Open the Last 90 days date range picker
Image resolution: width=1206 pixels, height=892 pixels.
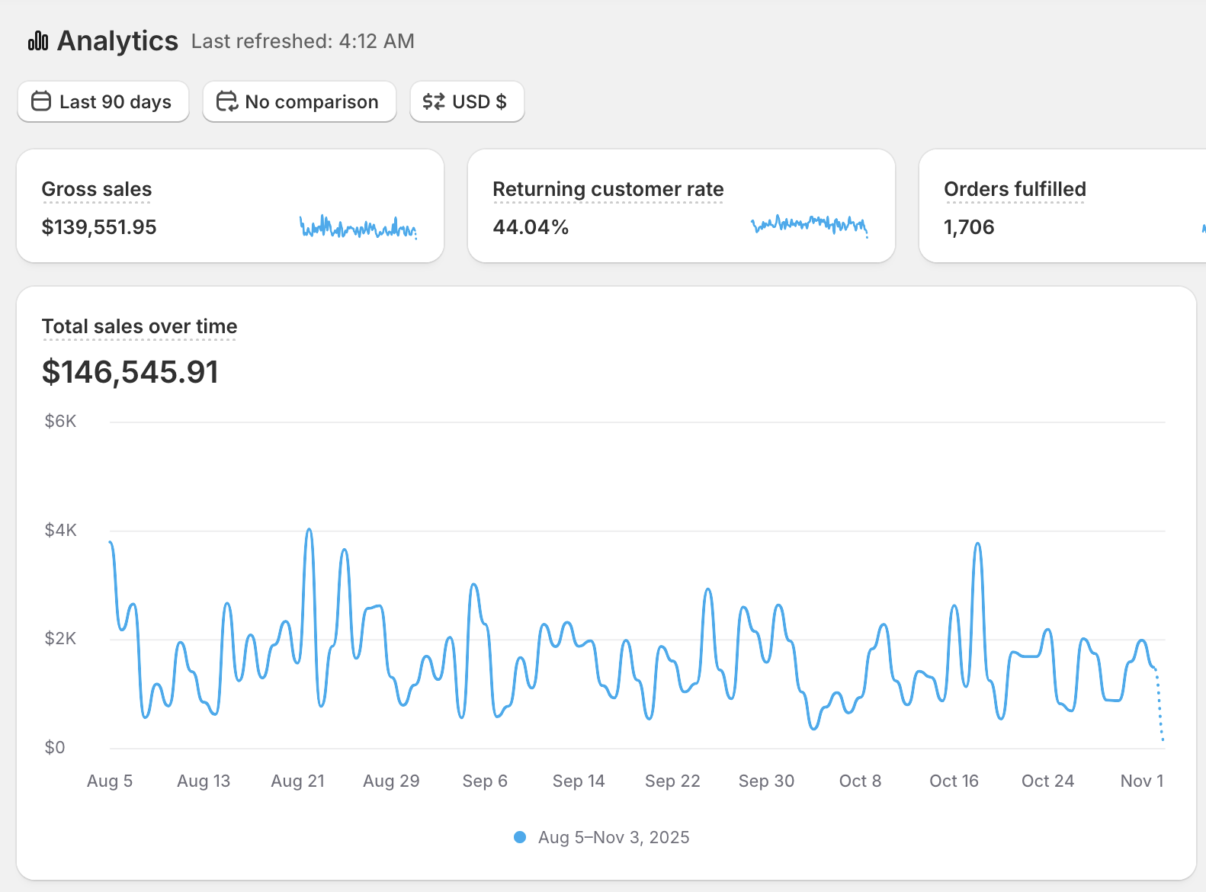point(103,101)
